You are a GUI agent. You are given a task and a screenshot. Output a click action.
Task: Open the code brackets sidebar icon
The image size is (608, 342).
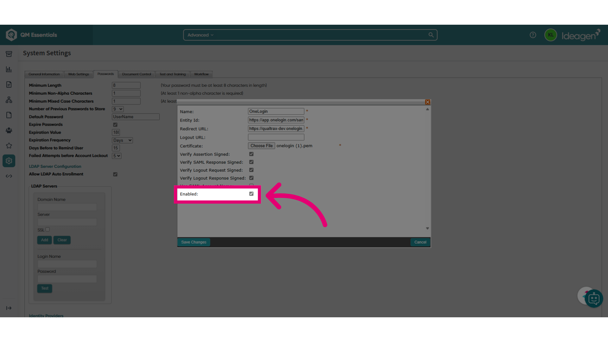click(9, 176)
